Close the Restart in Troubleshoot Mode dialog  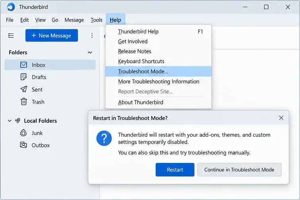[x=281, y=118]
